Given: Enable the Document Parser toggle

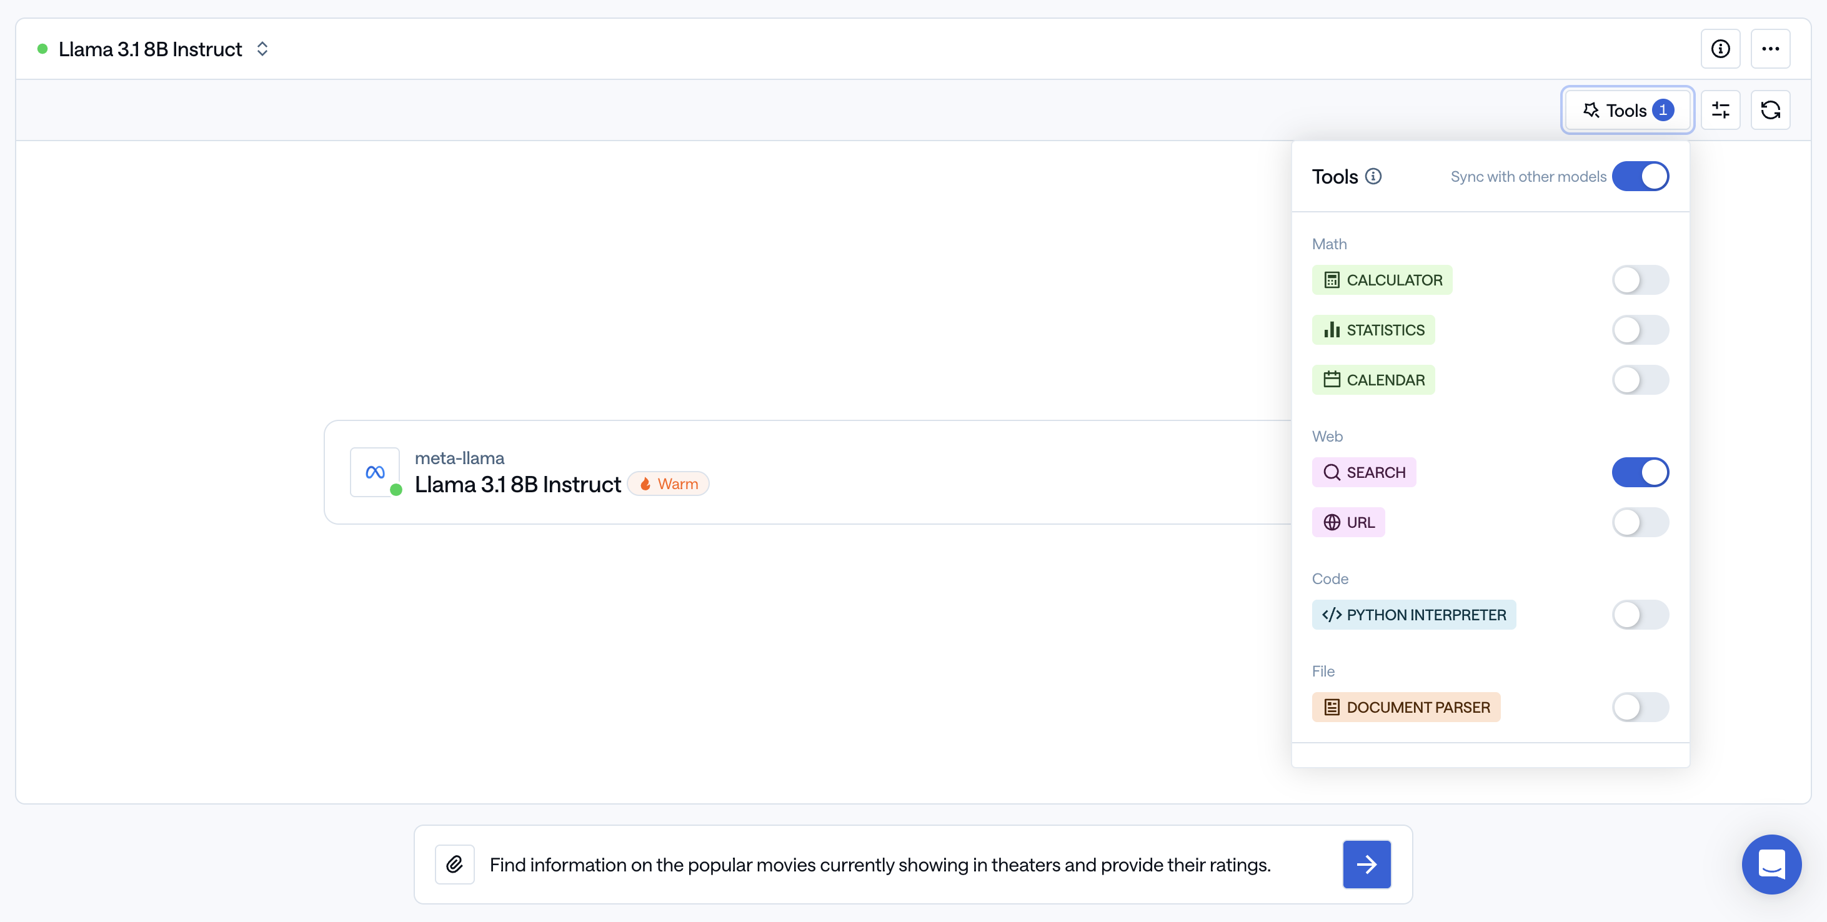Looking at the screenshot, I should (1640, 707).
